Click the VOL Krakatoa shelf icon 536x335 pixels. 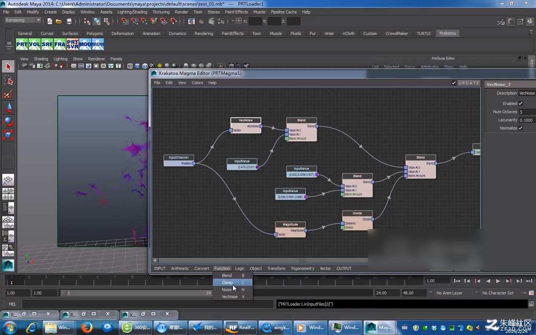[x=35, y=45]
